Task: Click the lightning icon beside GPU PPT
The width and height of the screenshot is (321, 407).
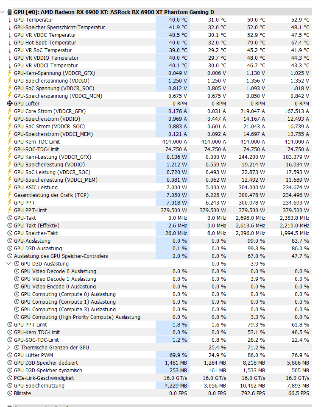Action: pos(10,202)
